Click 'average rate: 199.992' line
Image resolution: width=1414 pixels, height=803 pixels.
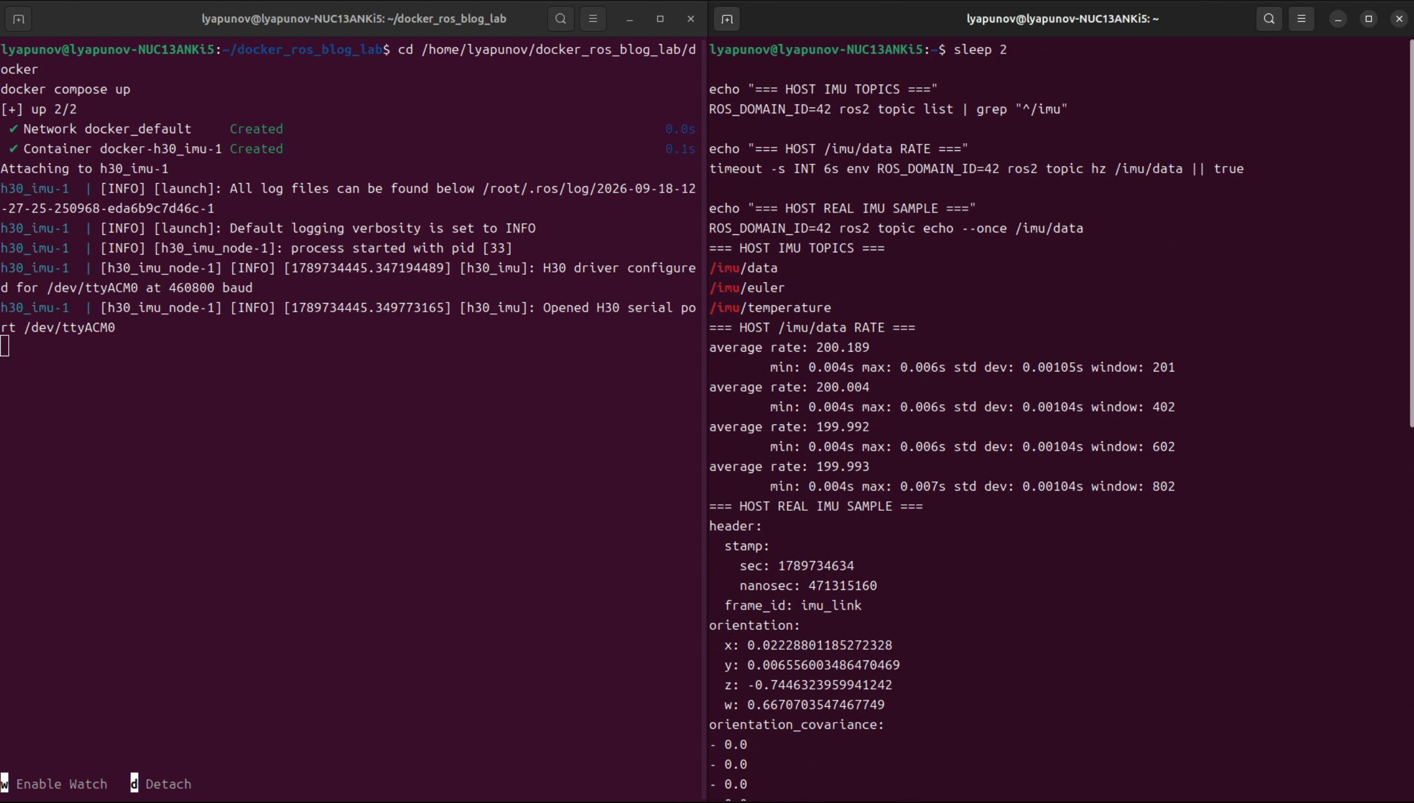(789, 427)
